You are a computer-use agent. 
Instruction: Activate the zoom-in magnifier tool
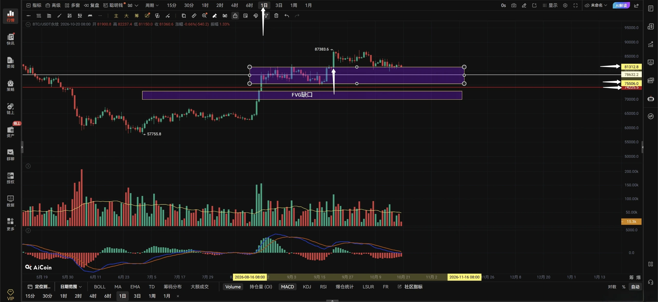(x=204, y=16)
